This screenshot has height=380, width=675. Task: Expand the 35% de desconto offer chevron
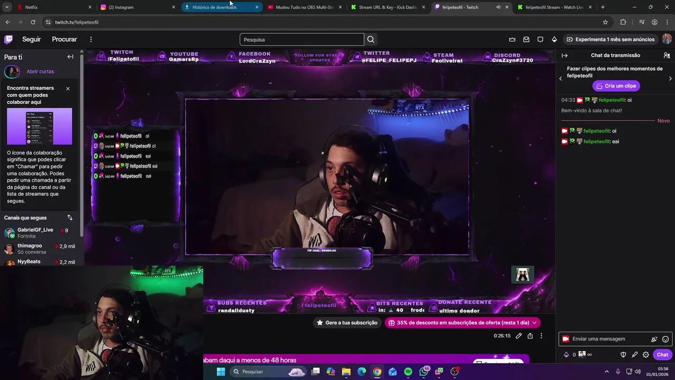[x=534, y=322]
